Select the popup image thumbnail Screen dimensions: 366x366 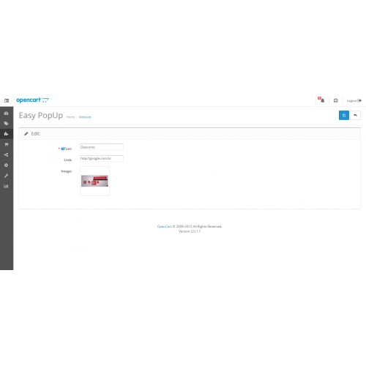coord(94,181)
